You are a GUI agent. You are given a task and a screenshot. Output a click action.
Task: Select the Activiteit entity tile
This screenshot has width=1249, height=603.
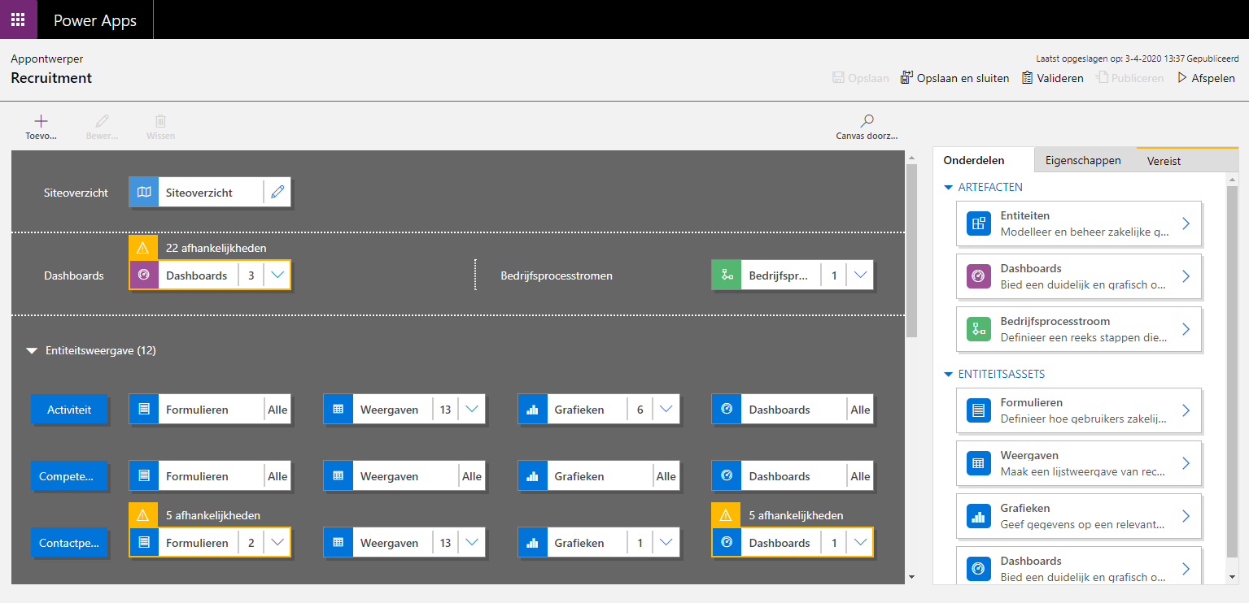point(69,410)
